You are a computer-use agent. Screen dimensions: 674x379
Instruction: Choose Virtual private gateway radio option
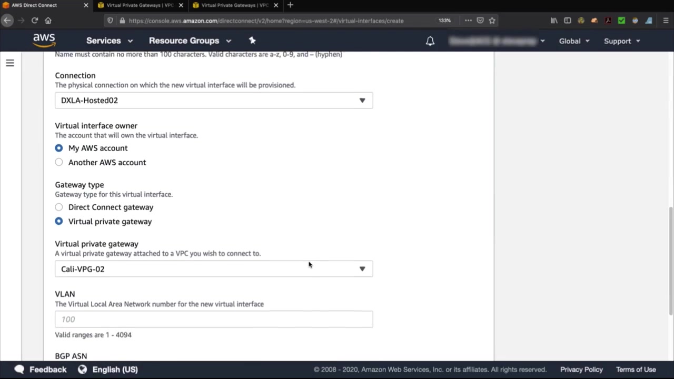point(59,222)
